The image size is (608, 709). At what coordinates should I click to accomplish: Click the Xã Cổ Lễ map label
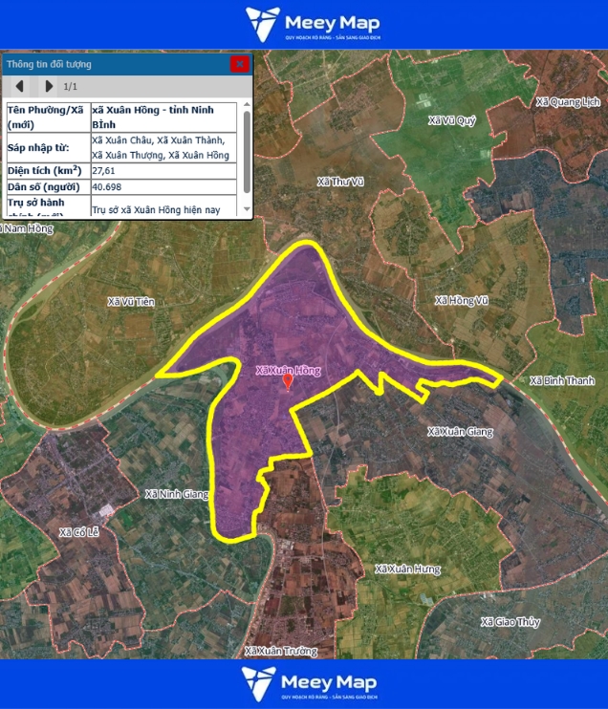coord(79,532)
